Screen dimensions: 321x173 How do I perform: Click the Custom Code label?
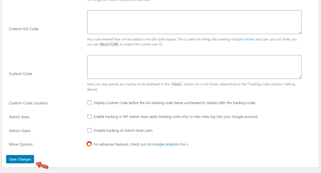point(20,74)
